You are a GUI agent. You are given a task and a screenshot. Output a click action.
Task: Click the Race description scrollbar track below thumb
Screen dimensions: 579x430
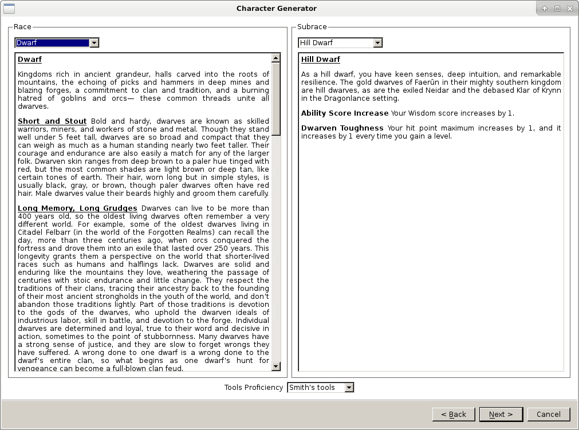pos(276,248)
